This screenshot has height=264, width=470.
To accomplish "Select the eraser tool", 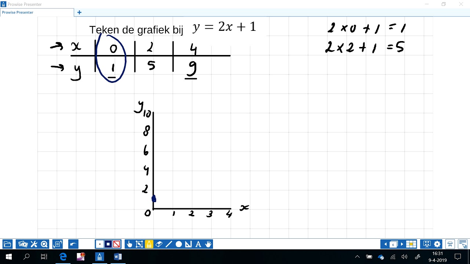I will (159, 244).
